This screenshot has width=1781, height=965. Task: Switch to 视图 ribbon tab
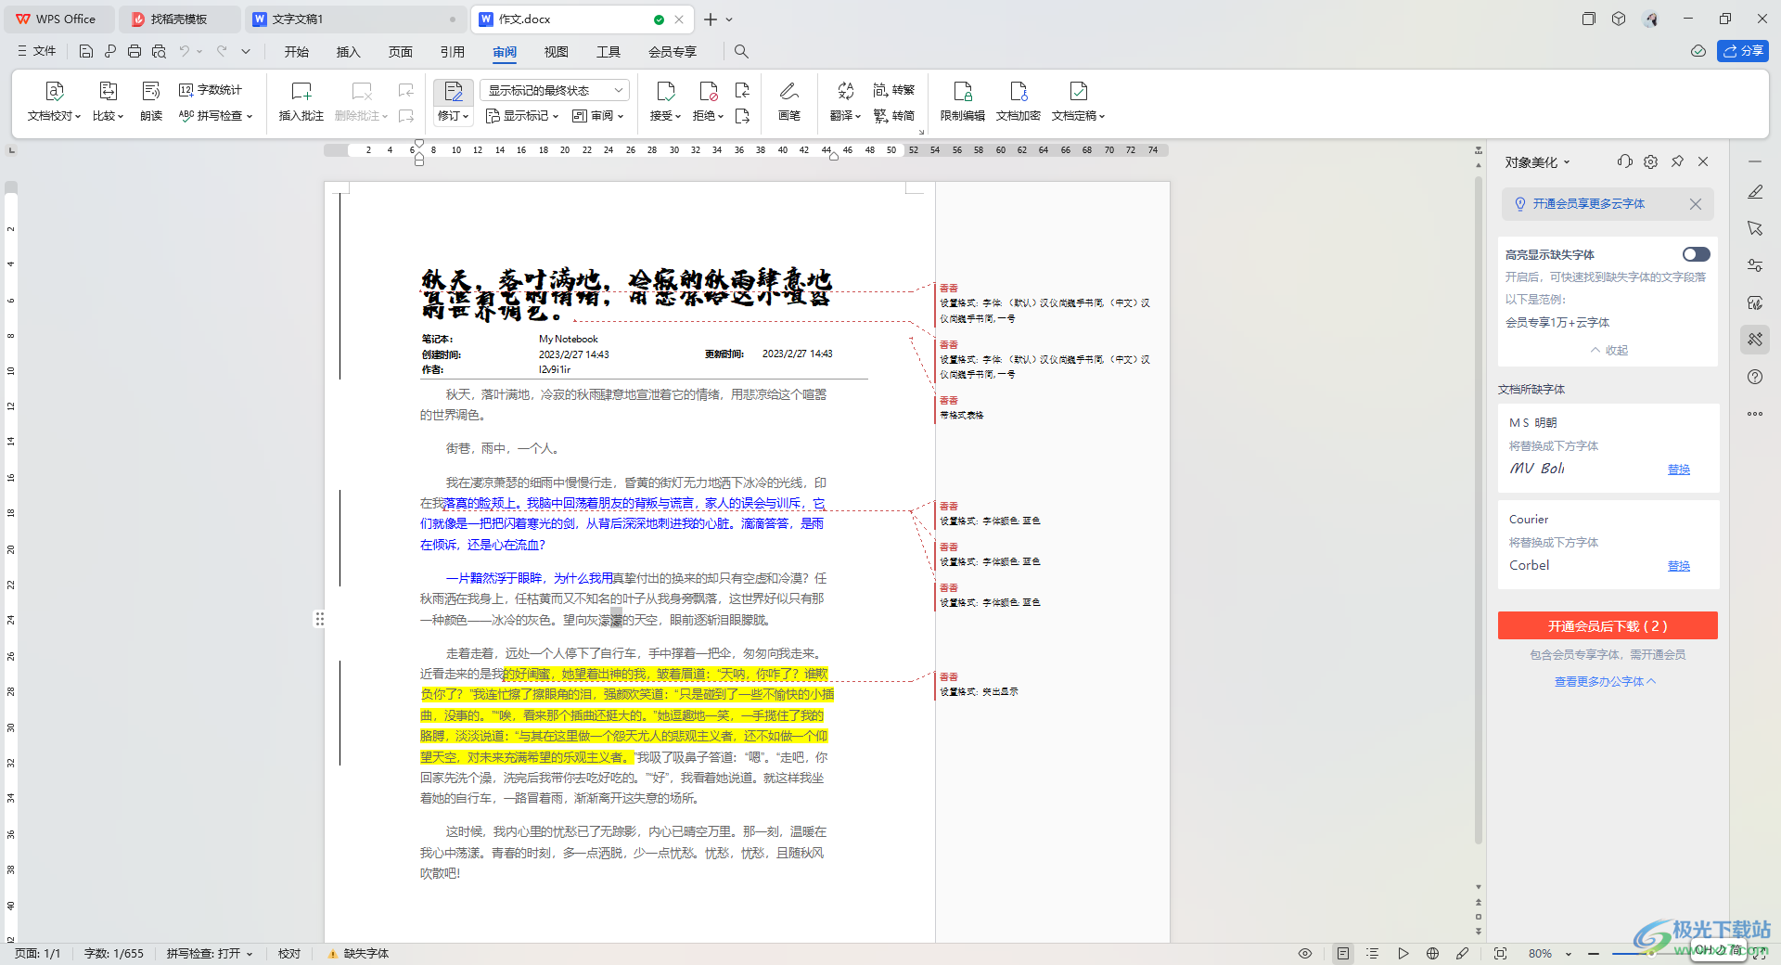[557, 51]
